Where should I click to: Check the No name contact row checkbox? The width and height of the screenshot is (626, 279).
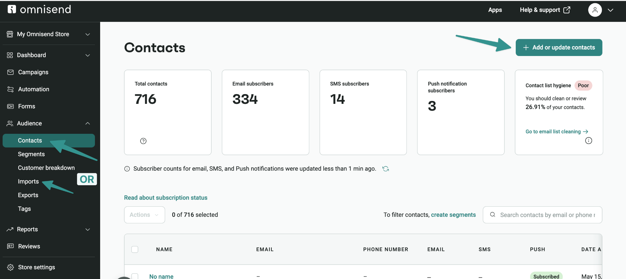135,276
